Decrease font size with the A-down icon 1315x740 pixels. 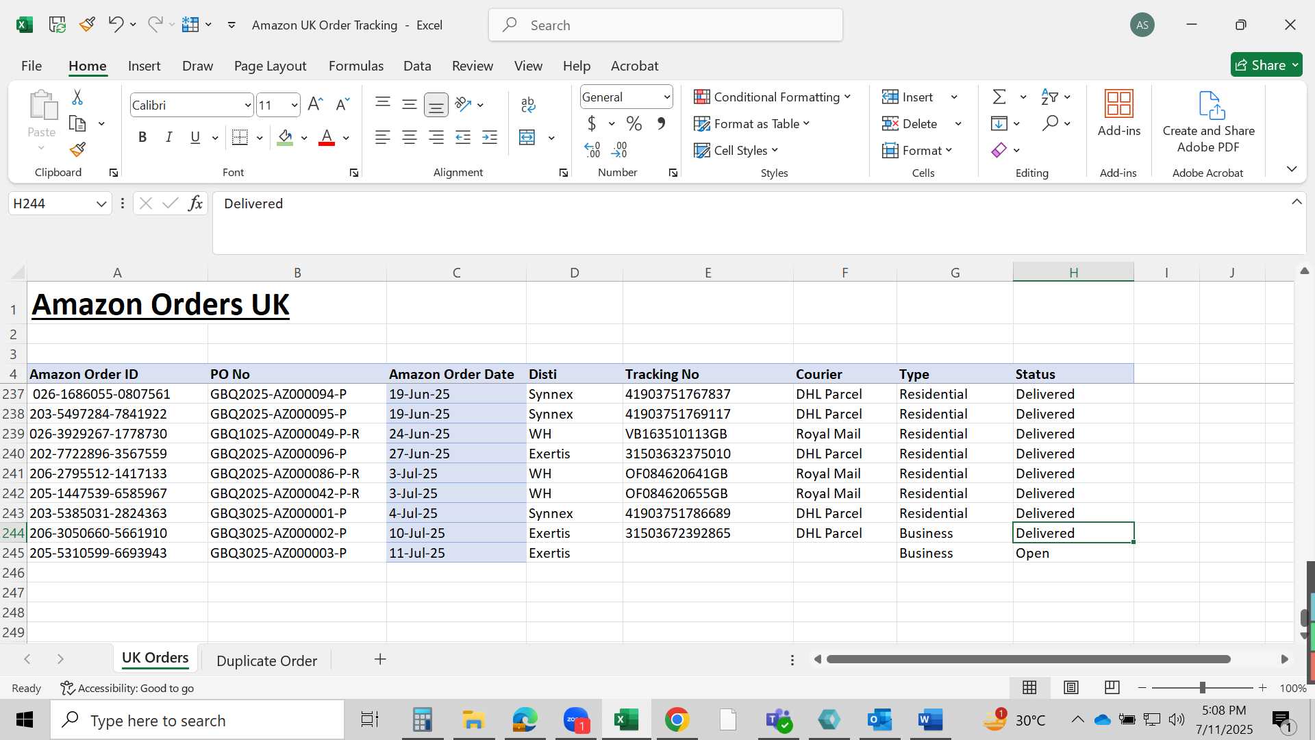point(342,104)
